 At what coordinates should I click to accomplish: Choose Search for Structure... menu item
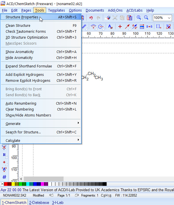click(x=41, y=132)
